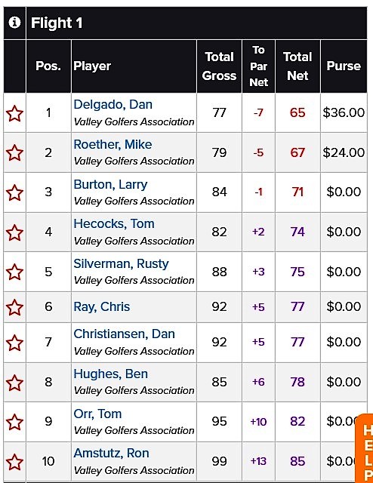
Task: Add Ben Hughes to favorites via star
Action: tap(14, 383)
